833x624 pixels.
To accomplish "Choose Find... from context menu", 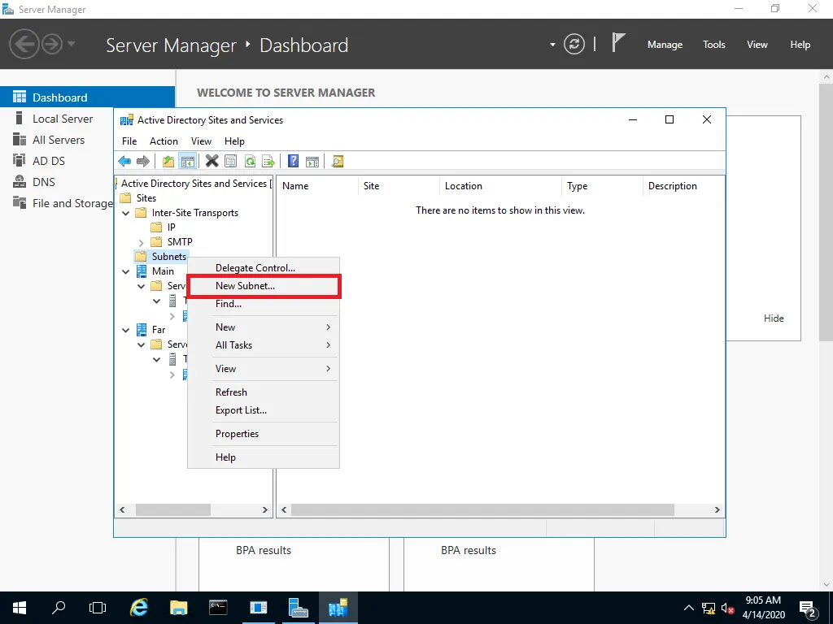I will pos(264,304).
